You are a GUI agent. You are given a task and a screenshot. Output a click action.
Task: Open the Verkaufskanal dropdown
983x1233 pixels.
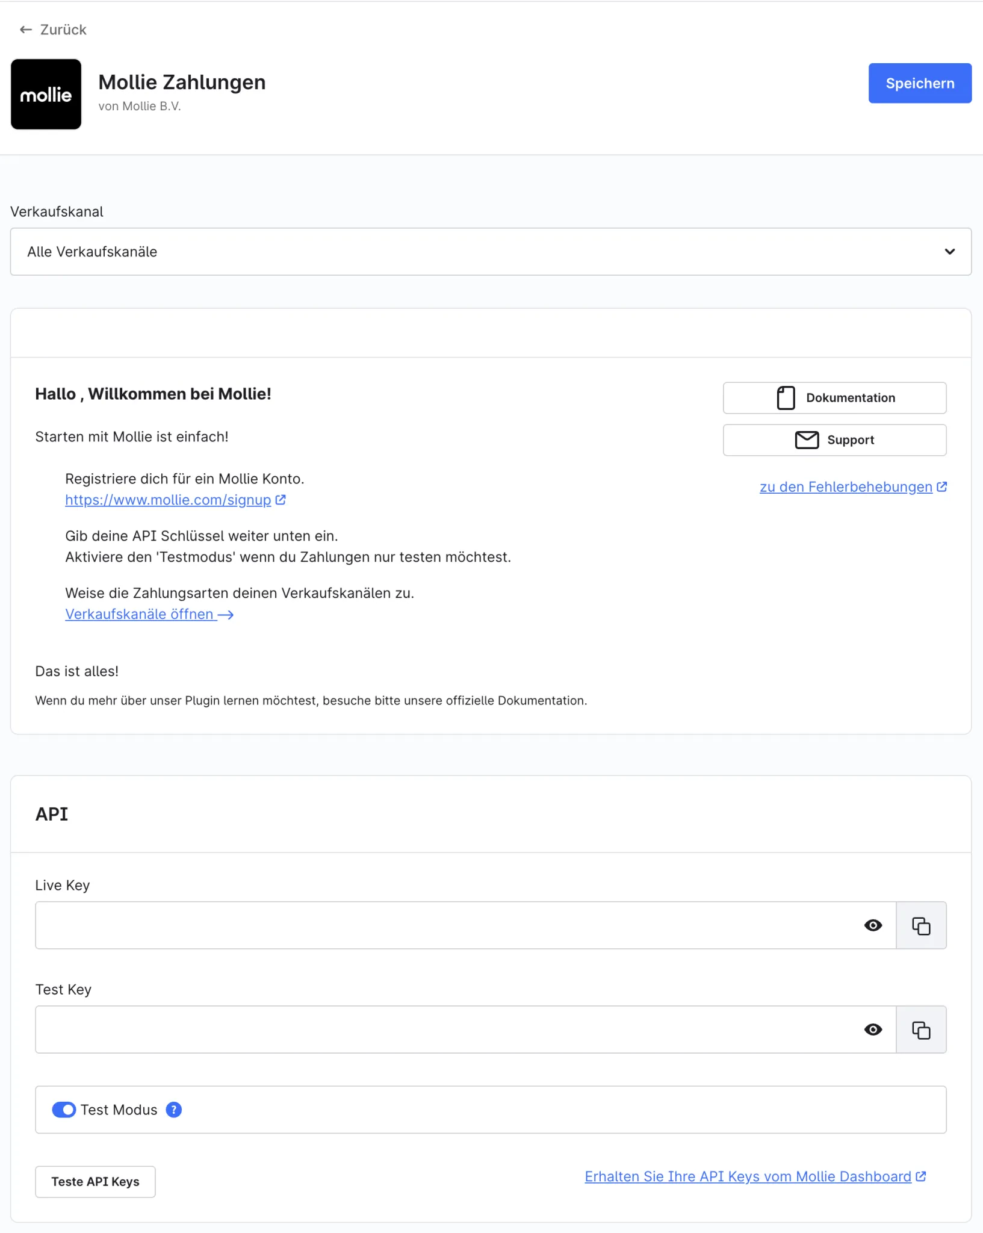[491, 252]
